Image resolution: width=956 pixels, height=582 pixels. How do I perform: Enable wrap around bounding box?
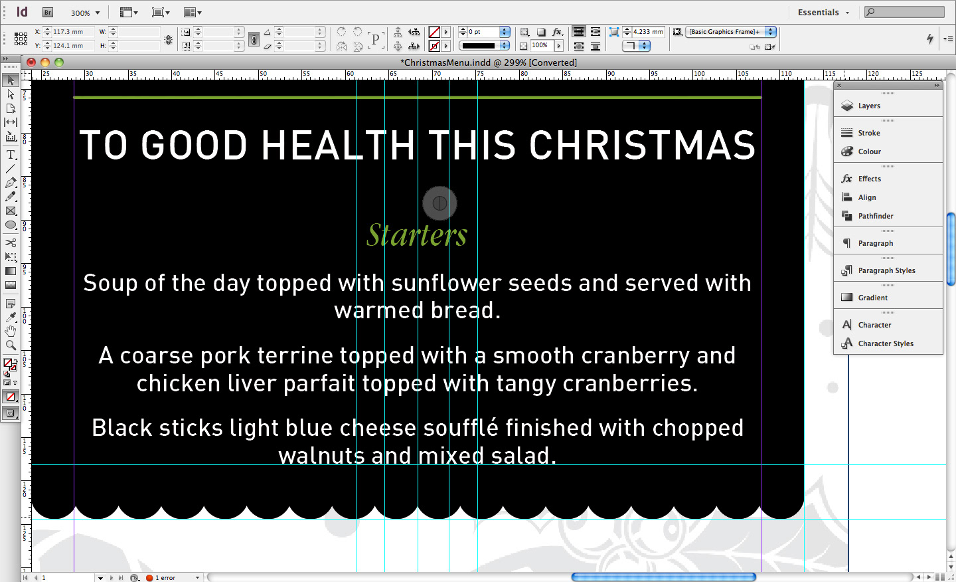click(x=596, y=32)
